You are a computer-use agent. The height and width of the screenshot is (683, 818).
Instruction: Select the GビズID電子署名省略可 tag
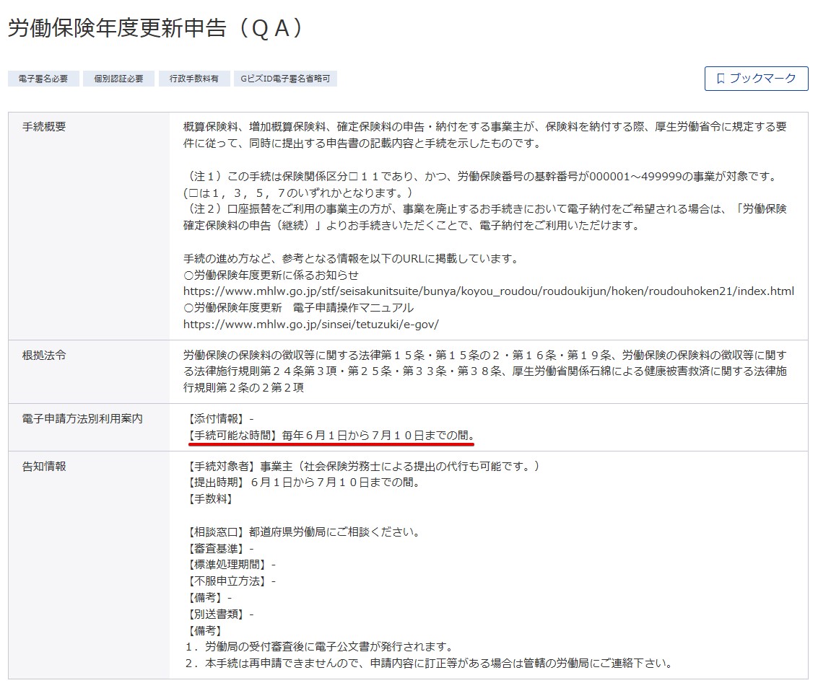coord(285,79)
